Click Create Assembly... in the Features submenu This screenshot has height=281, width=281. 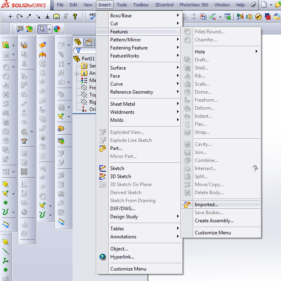220,221
